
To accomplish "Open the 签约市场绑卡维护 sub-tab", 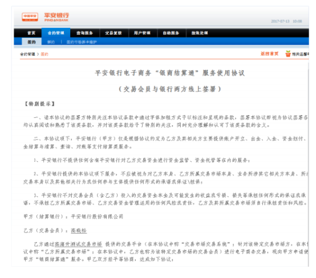I will tap(82, 42).
